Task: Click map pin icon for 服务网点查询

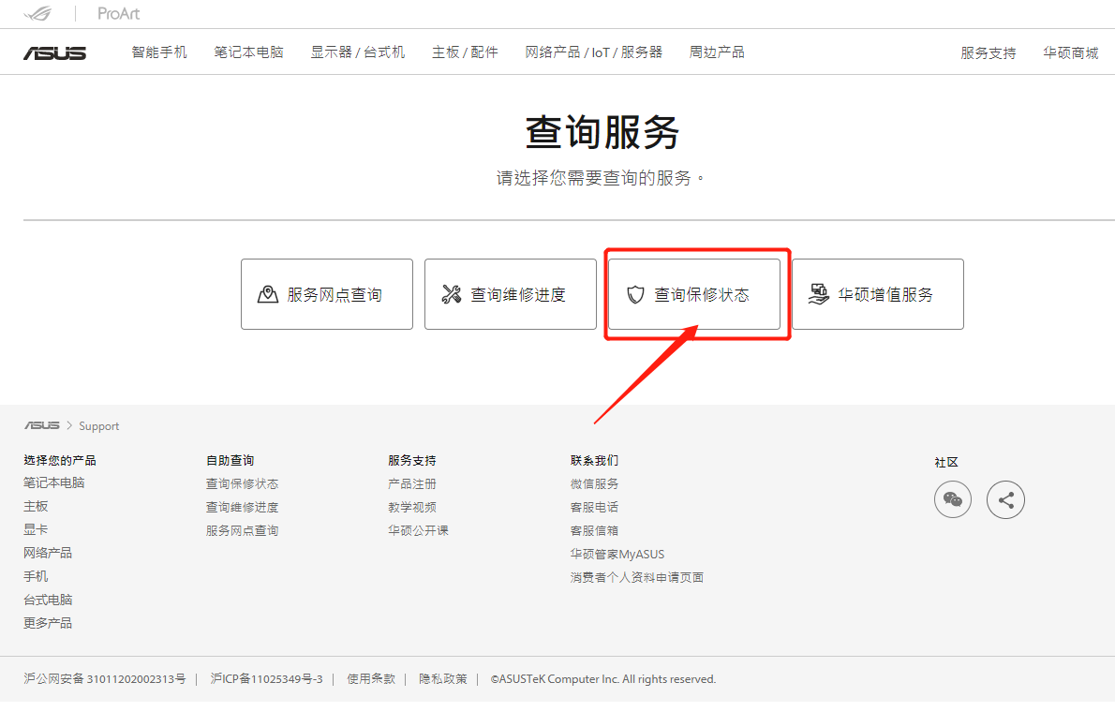Action: pyautogui.click(x=268, y=294)
